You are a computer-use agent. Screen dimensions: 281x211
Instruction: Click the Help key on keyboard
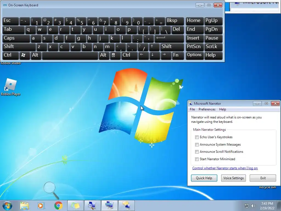[x=213, y=55]
